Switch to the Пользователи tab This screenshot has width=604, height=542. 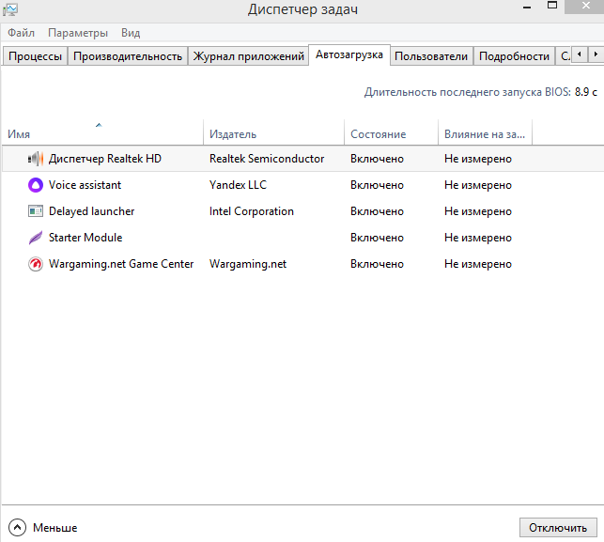(x=431, y=56)
